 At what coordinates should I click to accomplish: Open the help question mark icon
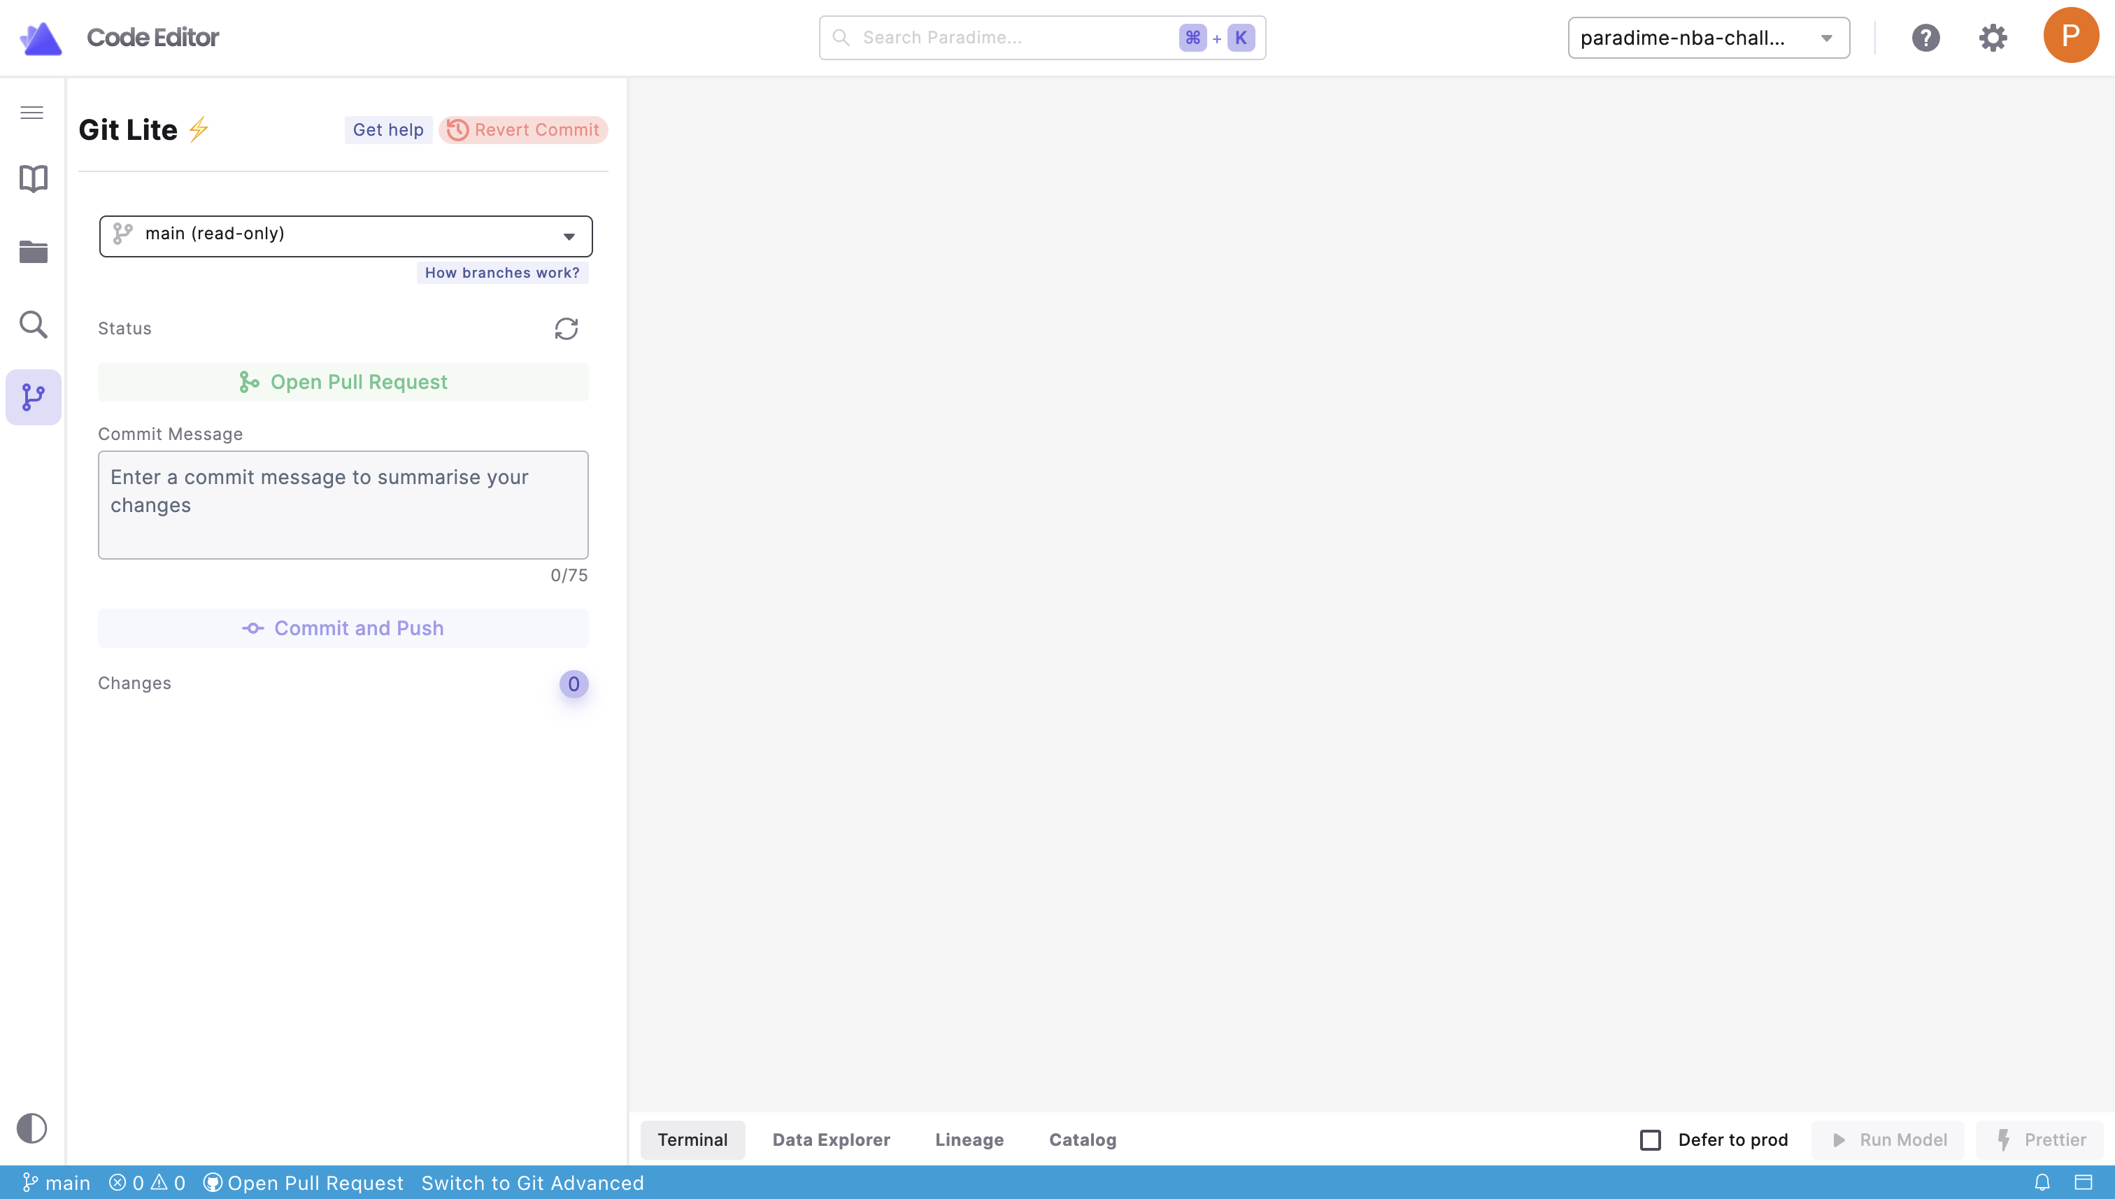click(x=1925, y=38)
